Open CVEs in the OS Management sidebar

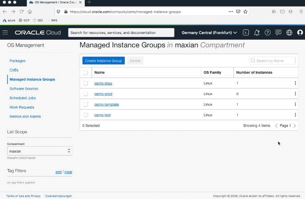14,70
